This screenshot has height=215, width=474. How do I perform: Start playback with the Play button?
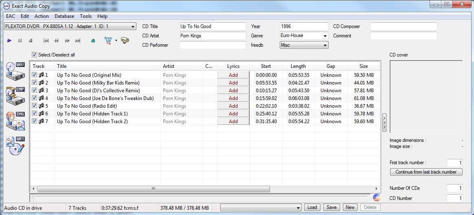click(x=9, y=40)
